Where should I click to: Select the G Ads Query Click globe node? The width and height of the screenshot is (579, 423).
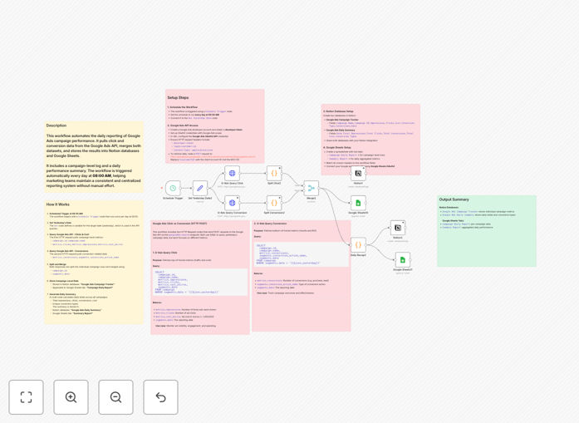click(x=233, y=173)
